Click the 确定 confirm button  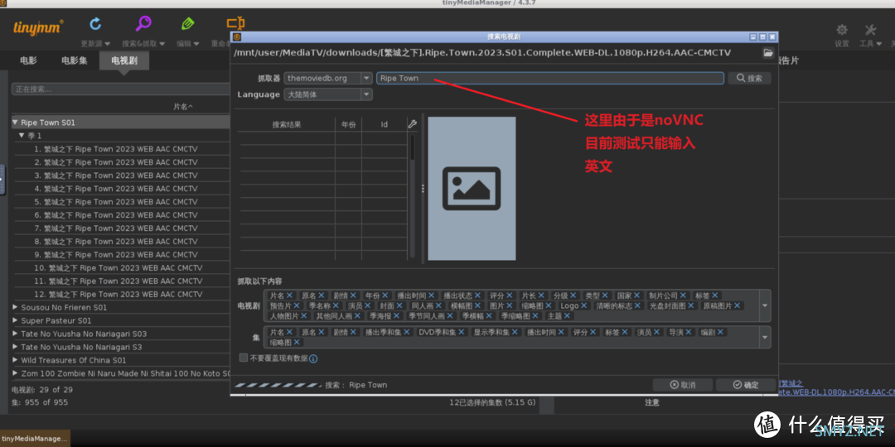(x=746, y=385)
